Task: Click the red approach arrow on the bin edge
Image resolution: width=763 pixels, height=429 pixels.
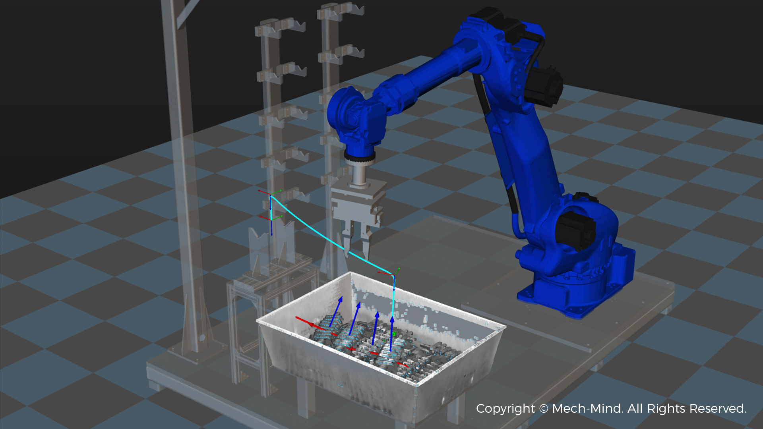Action: tap(308, 322)
